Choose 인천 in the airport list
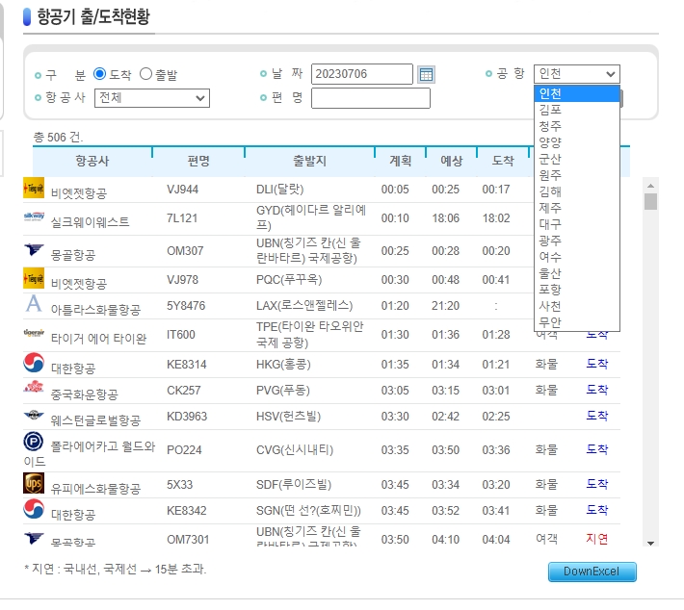The height and width of the screenshot is (610, 684). tap(577, 93)
